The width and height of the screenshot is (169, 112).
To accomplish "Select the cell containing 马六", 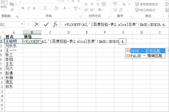I will (x=14, y=69).
